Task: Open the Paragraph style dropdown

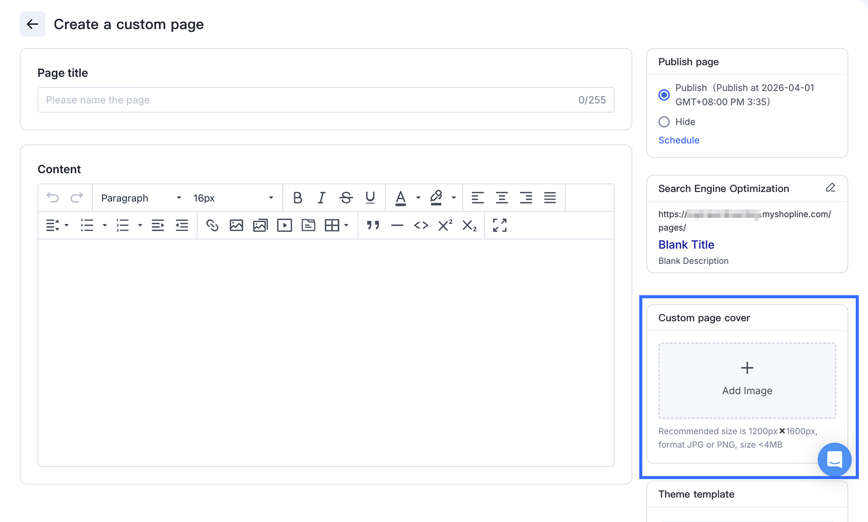Action: tap(140, 198)
